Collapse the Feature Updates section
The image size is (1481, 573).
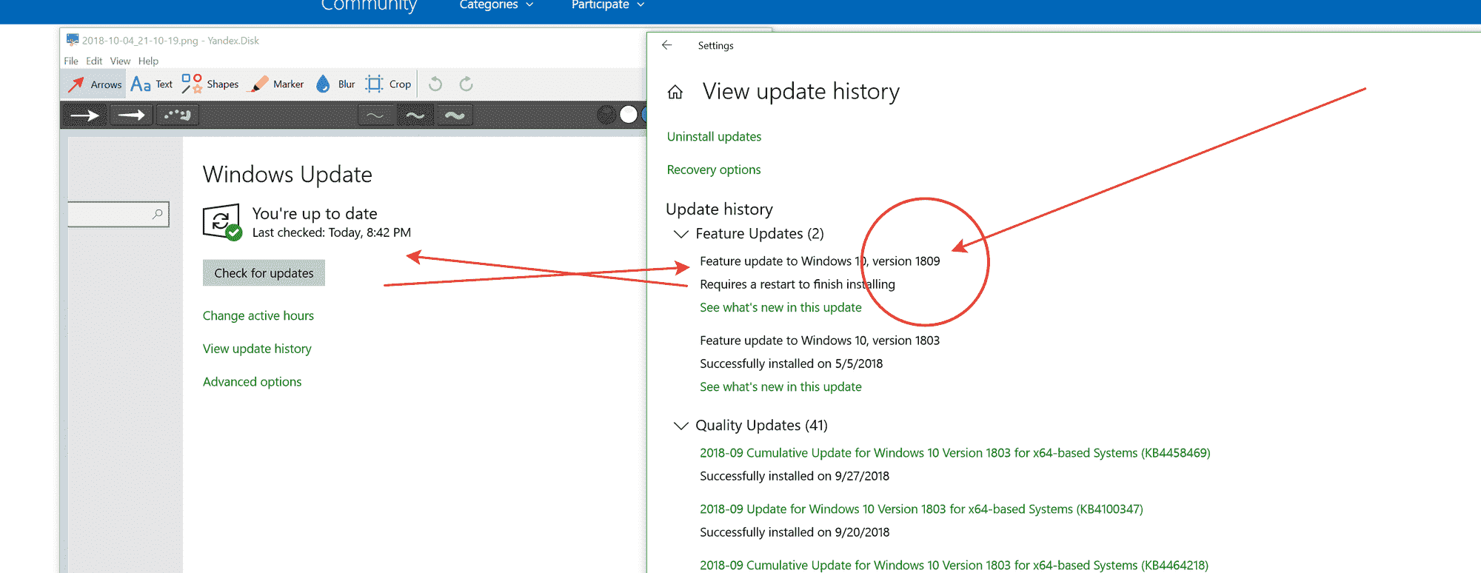(x=681, y=234)
